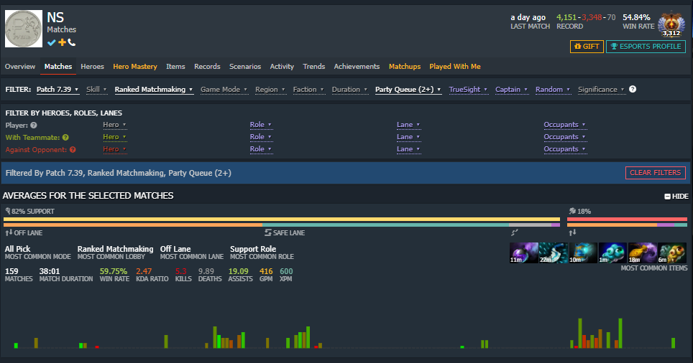Click the purple orb item marked 11m
The height and width of the screenshot is (363, 693).
[524, 253]
